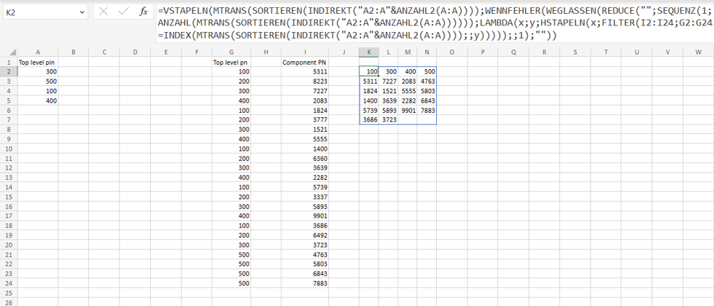The image size is (714, 306).
Task: Select cell L7 with value 3723
Action: point(389,119)
